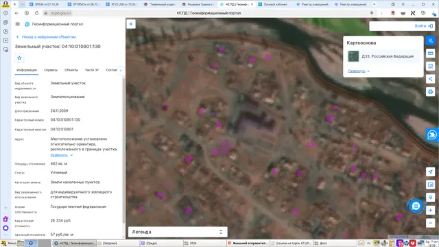The image size is (439, 247).
Task: Click the nspd.gov.ru address field
Action: (x=60, y=13)
